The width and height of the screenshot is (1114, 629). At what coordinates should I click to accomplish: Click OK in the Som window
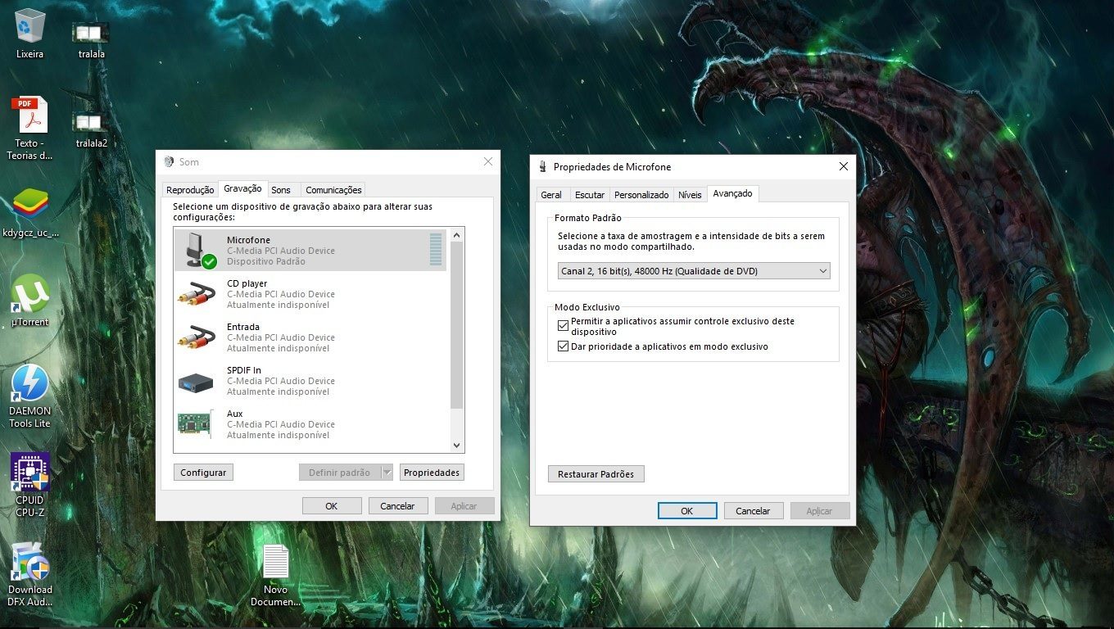(x=332, y=505)
